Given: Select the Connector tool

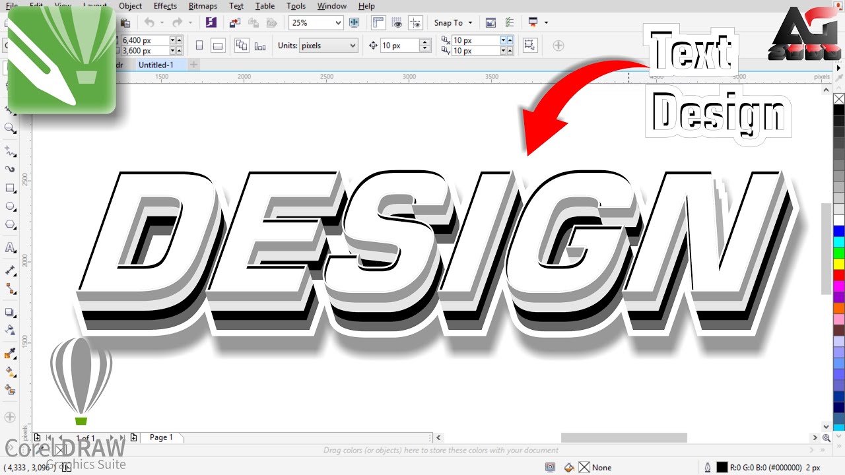Looking at the screenshot, I should pyautogui.click(x=10, y=289).
